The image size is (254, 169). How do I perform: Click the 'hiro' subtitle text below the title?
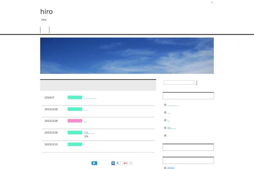[x=44, y=20]
